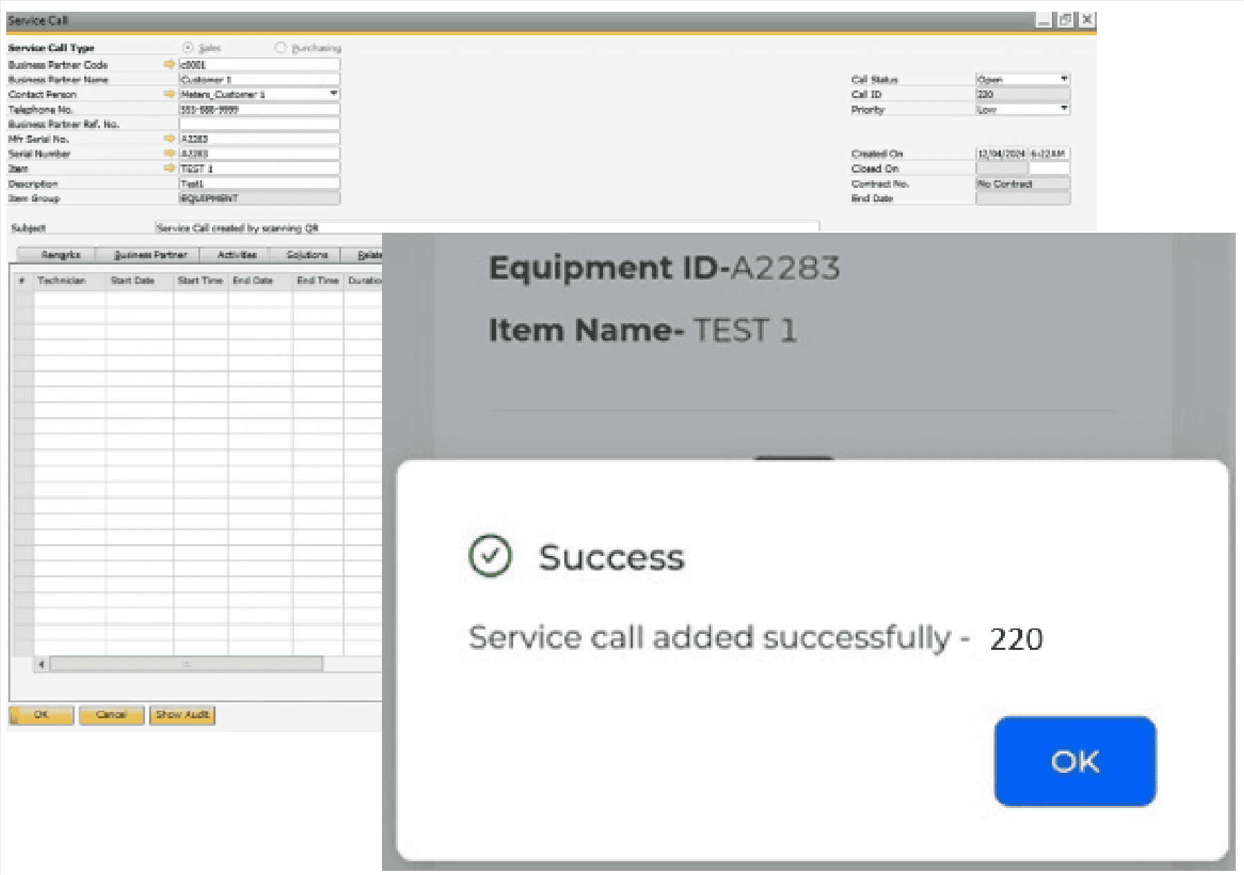Click the Mfr Serial No. link arrow

click(x=169, y=138)
